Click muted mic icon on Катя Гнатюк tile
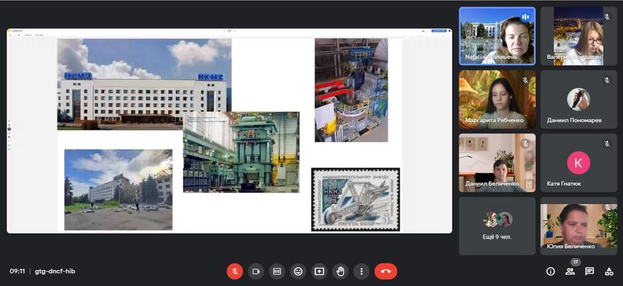Viewport: 623px width, 286px height. coord(606,143)
